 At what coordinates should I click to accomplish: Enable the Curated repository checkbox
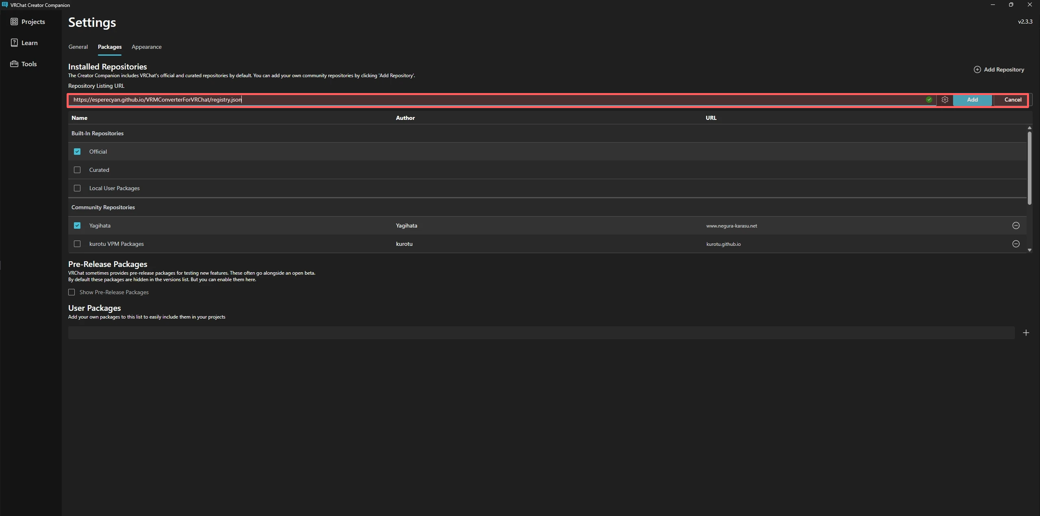click(x=77, y=170)
